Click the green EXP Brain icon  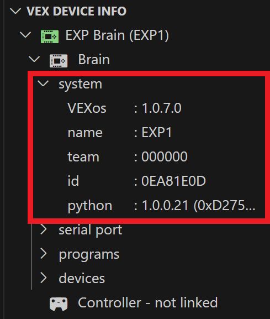50,36
